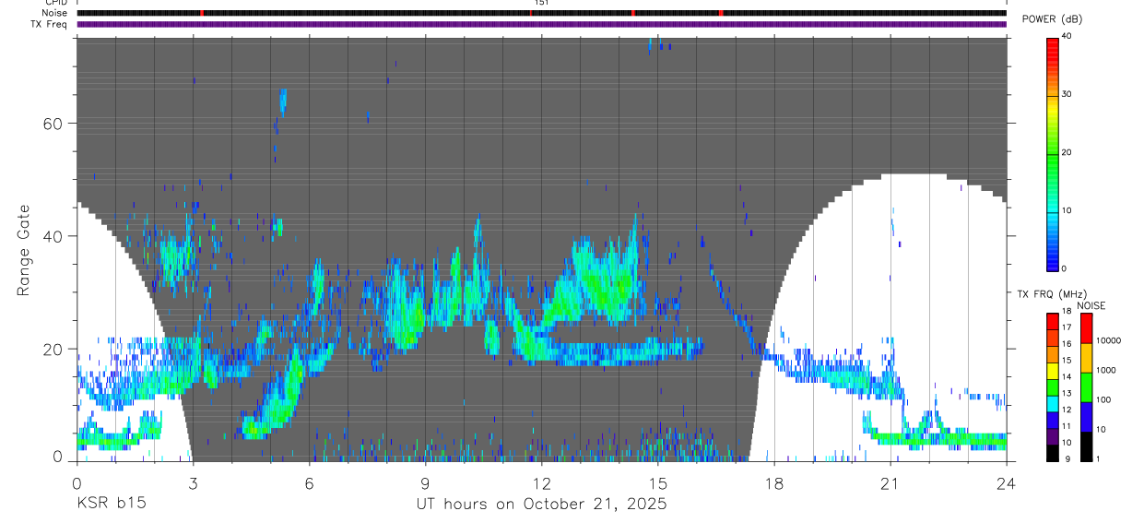
Task: Click the NOISE legend title
Action: [1091, 305]
